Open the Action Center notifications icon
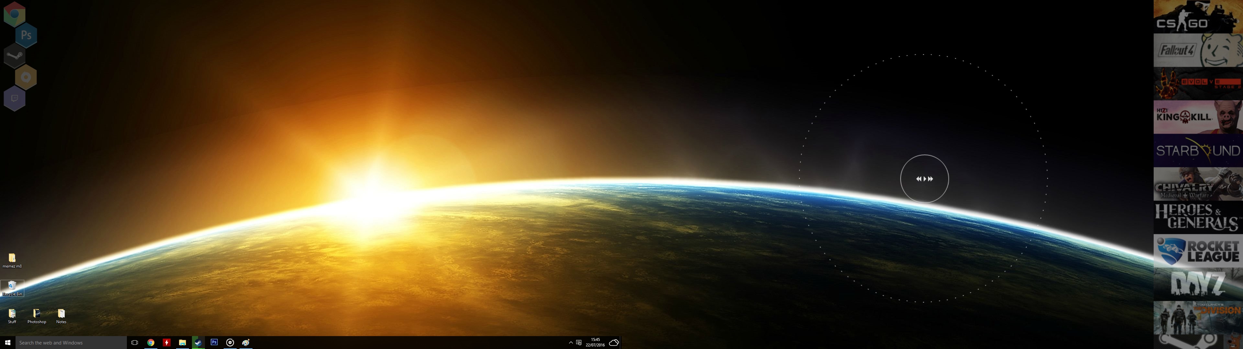Screen dimensions: 1243x349 (579, 343)
